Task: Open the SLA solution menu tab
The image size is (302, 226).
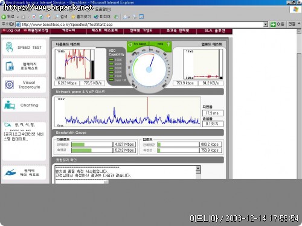Action: (x=214, y=31)
